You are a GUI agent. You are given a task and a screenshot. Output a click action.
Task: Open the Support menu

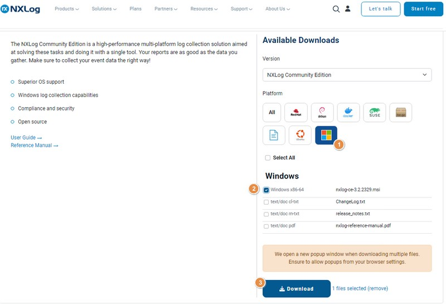point(241,9)
